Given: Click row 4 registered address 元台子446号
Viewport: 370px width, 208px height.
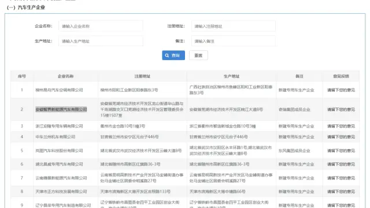Looking at the screenshot, I should point(129,137).
